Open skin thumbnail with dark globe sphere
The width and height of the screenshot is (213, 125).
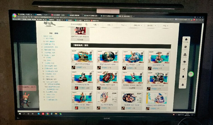[x=108, y=57]
